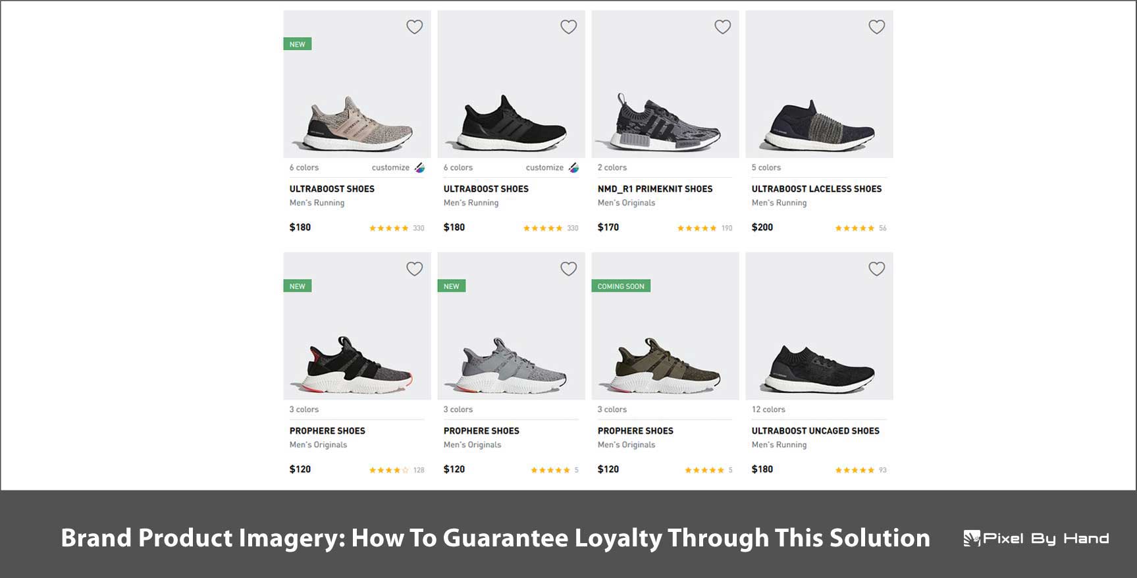Click the Pixel By Hand logo
The width and height of the screenshot is (1137, 578).
[x=1036, y=539]
